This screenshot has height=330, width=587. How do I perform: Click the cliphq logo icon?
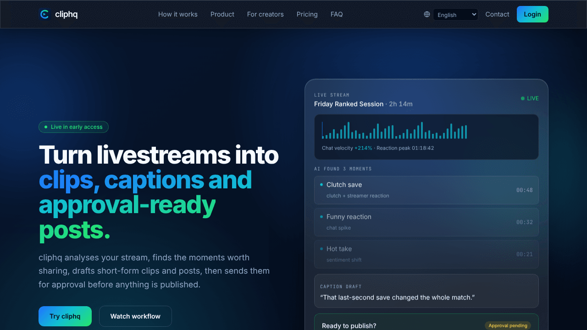coord(44,14)
